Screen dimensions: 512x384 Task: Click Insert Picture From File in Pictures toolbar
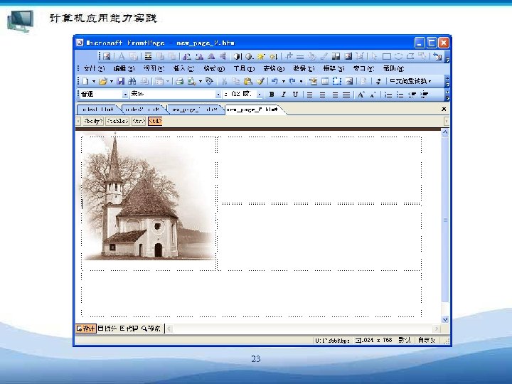[107, 56]
